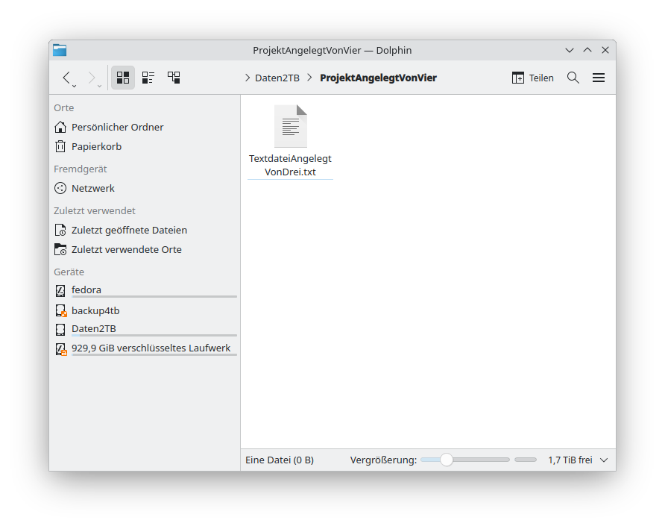Open Netzwerk in sidebar
Screen dimensions: 665x529
pos(145,188)
